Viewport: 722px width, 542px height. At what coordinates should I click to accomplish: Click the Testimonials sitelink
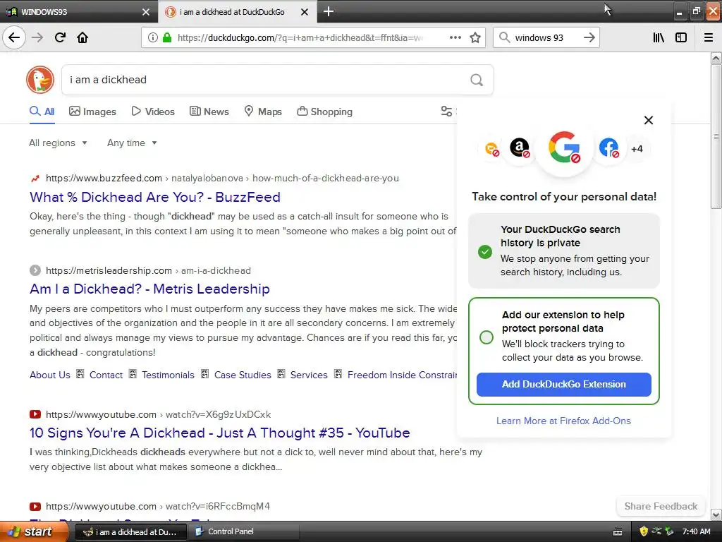point(168,375)
